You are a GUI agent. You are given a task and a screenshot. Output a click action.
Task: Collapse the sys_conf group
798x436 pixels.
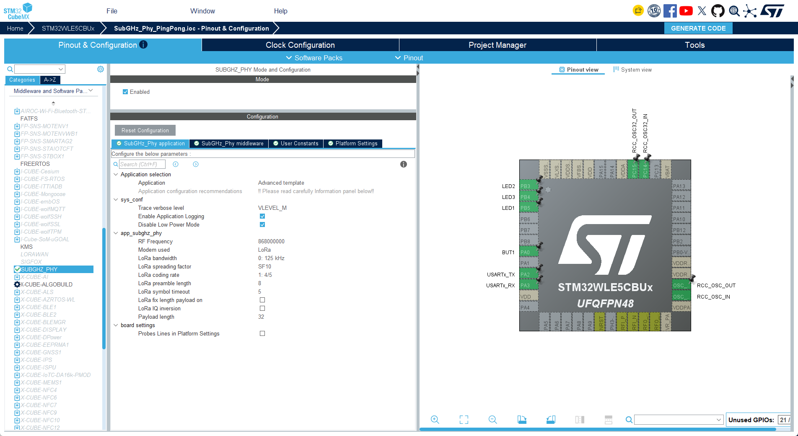pos(116,199)
